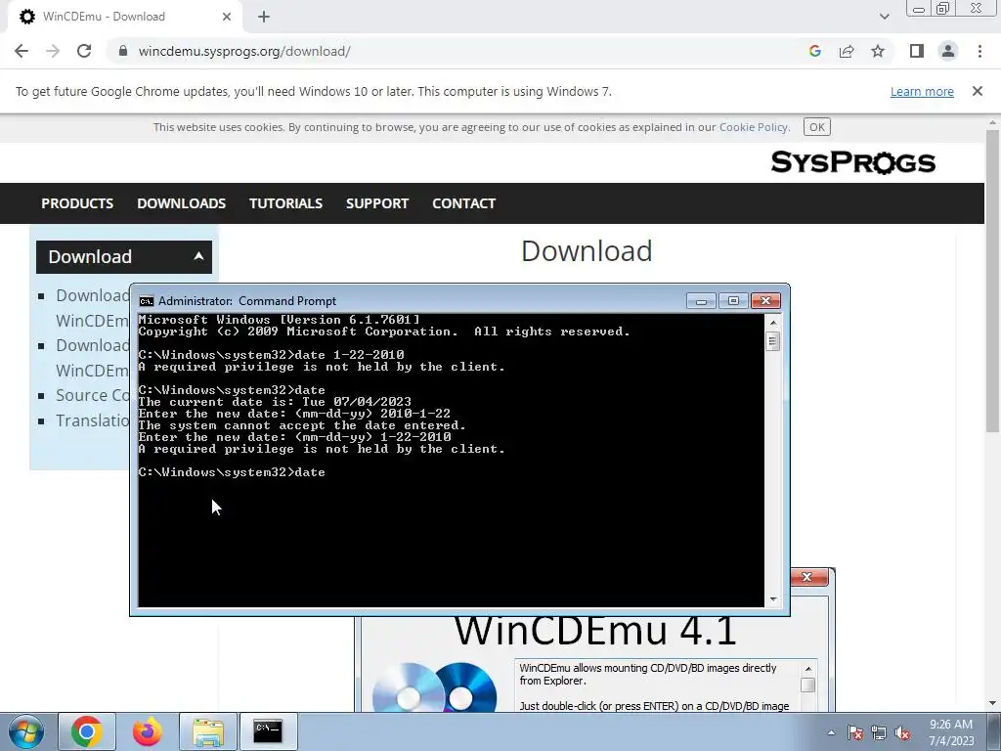Go back using Chrome's back arrow

click(22, 51)
